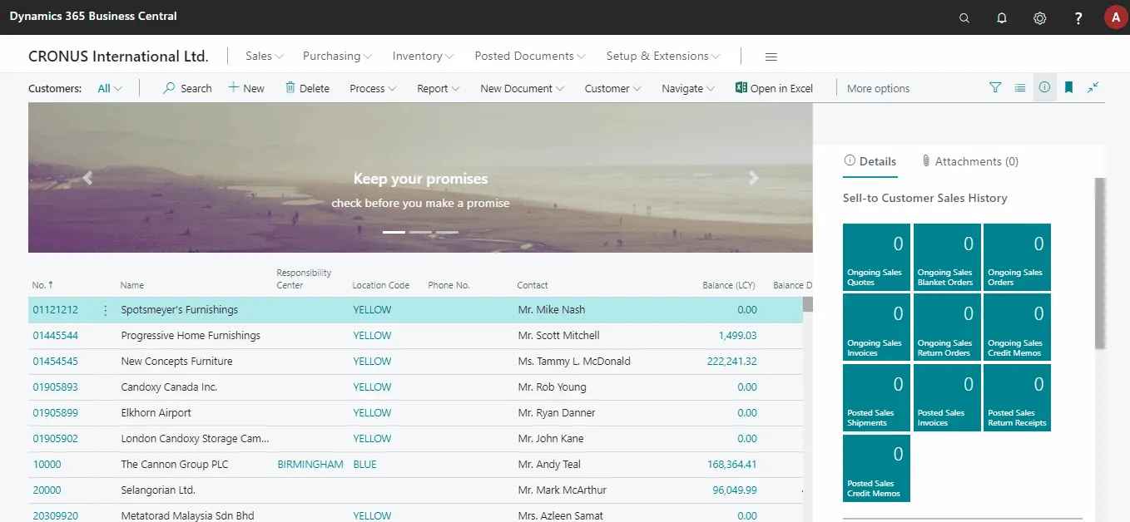The height and width of the screenshot is (522, 1130).
Task: Go to CRONUS International Ltd. home
Action: [118, 57]
